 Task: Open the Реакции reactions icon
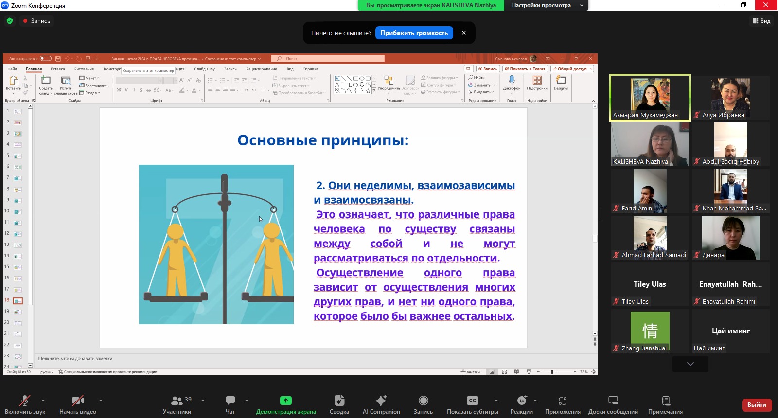(x=522, y=401)
